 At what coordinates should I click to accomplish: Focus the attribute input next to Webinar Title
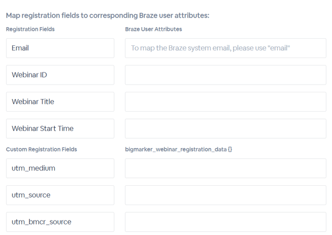(225, 102)
